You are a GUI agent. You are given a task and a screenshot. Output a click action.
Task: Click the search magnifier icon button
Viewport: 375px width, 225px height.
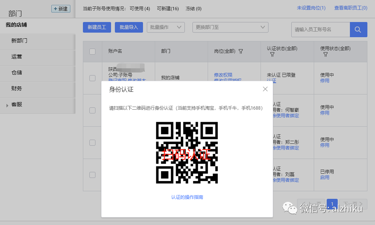tap(358, 30)
